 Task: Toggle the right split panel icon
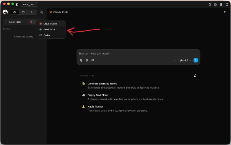click(227, 4)
